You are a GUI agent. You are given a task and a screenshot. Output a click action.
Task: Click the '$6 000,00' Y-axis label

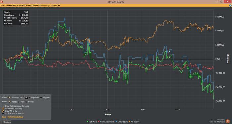coord(220,17)
